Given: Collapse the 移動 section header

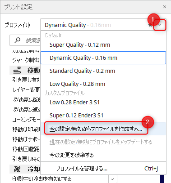Looking at the screenshot, I should pyautogui.click(x=25, y=70).
